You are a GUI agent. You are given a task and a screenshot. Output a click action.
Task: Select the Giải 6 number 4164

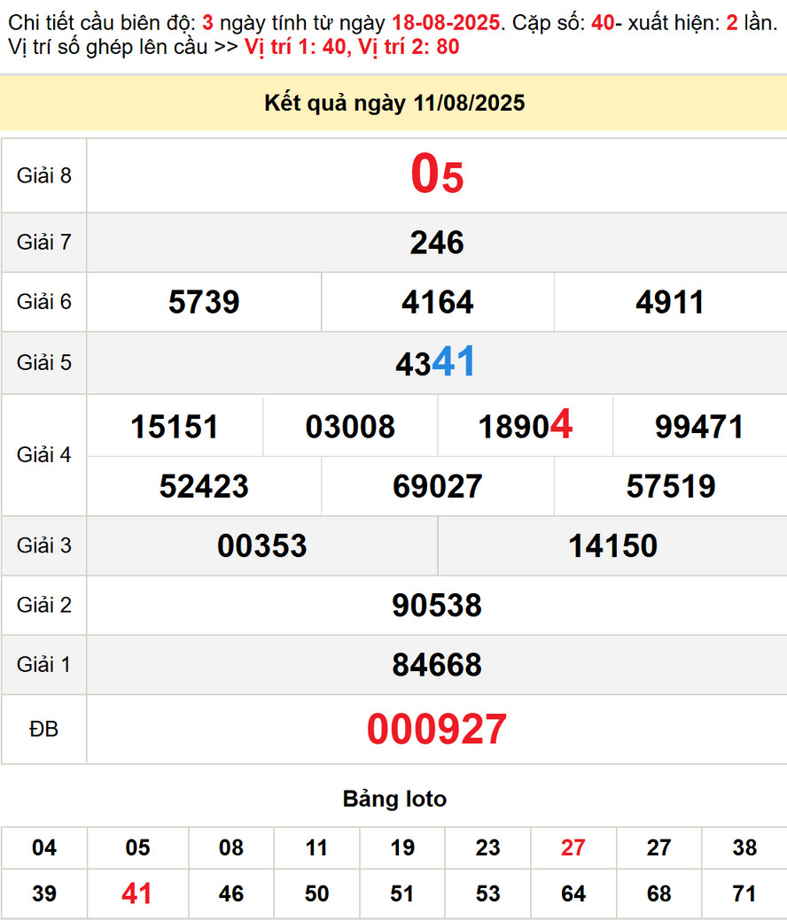click(x=437, y=303)
